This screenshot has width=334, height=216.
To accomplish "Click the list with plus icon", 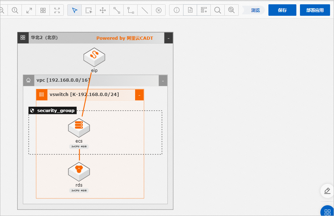I will pyautogui.click(x=204, y=10).
